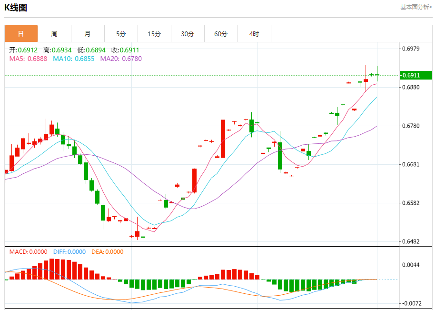The height and width of the screenshot is (310, 436).
Task: Click the 0.0044 MACD axis label
Action: coord(411,264)
